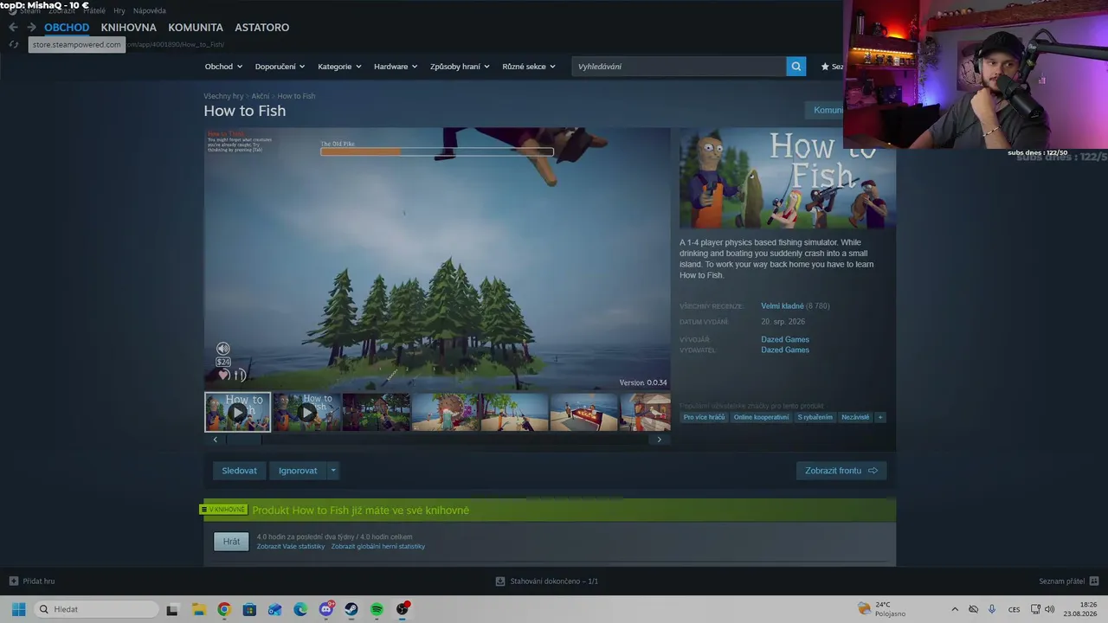Click the Sledovat button
The image size is (1108, 623).
239,471
